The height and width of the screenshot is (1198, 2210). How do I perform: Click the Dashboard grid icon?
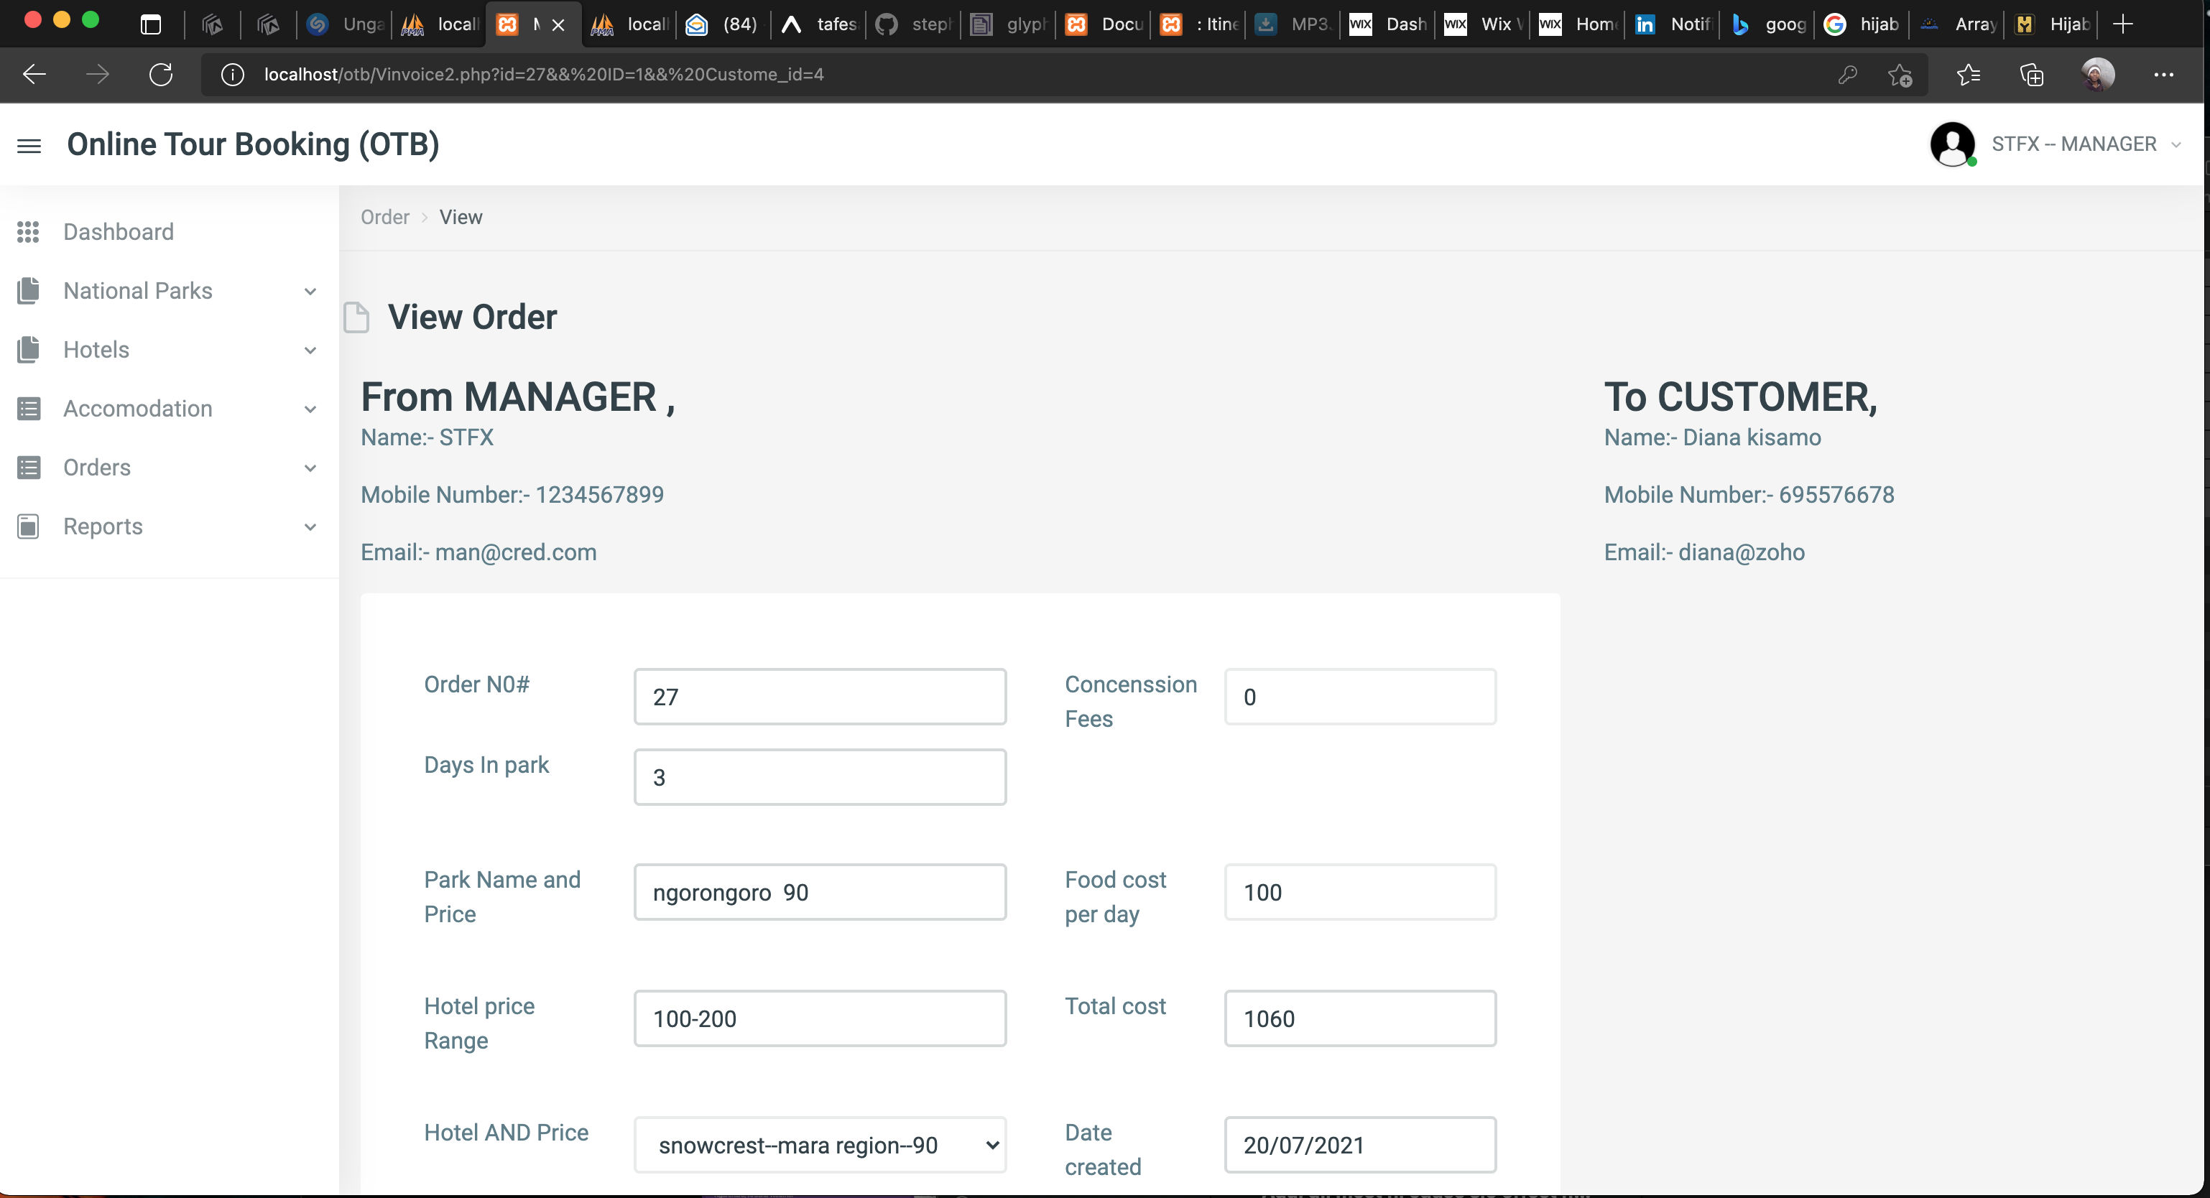[28, 231]
